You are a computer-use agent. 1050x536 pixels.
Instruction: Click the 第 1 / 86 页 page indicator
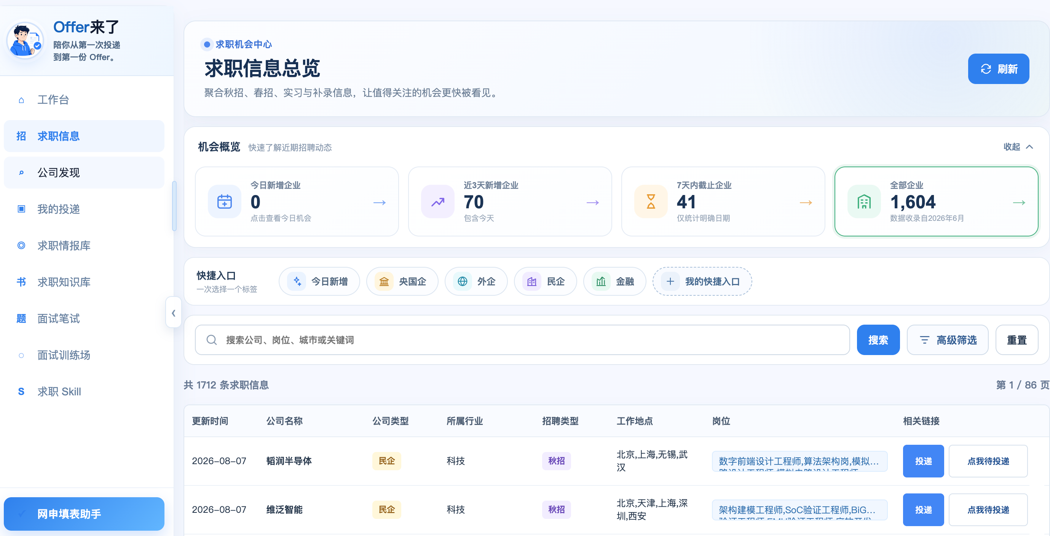point(1022,385)
